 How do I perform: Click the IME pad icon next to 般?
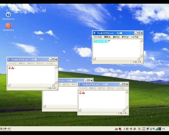(131, 129)
